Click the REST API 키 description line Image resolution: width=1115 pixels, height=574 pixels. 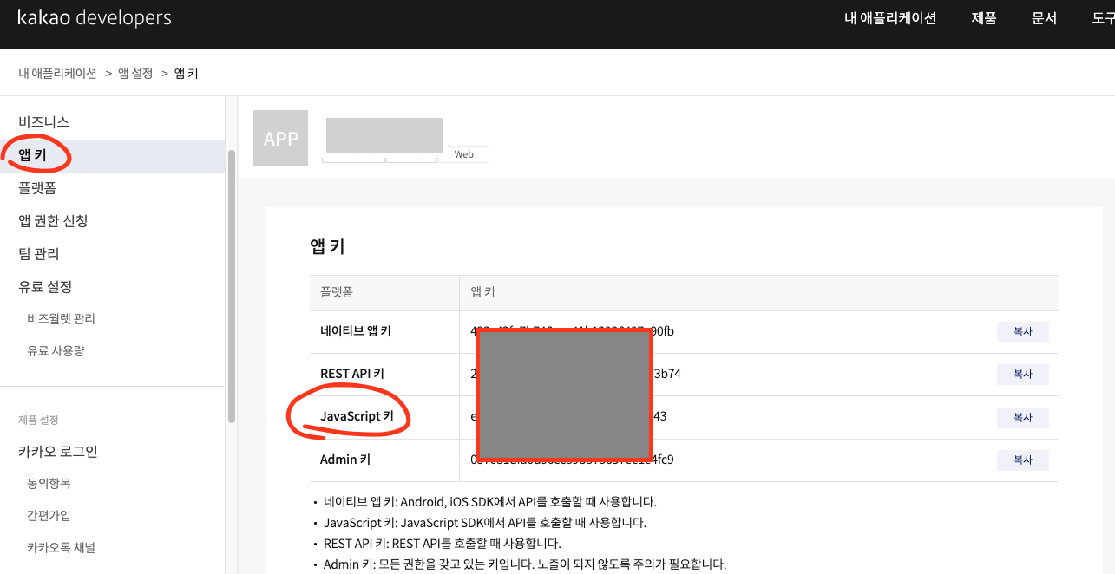click(443, 544)
